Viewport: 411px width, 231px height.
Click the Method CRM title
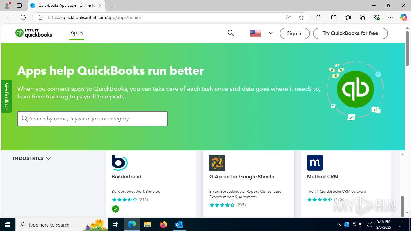323,177
